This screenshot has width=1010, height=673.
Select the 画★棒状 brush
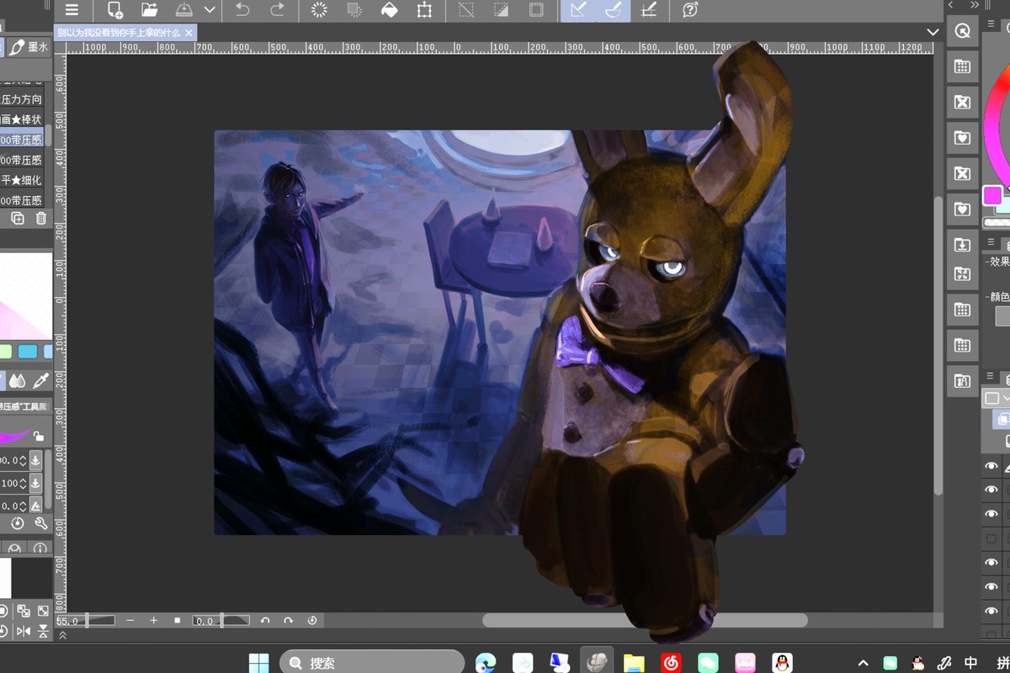(x=22, y=119)
